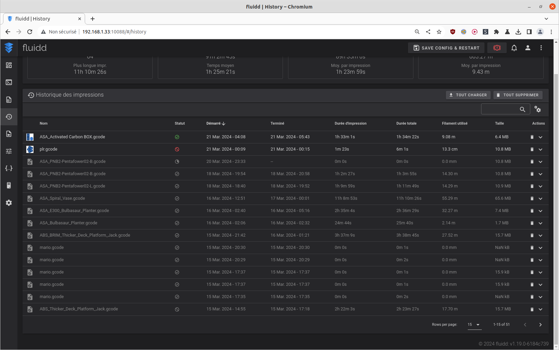The height and width of the screenshot is (350, 559).
Task: Expand the ABS_Thicker_Deck_Platform_Jack.gcode row
Action: click(x=541, y=309)
